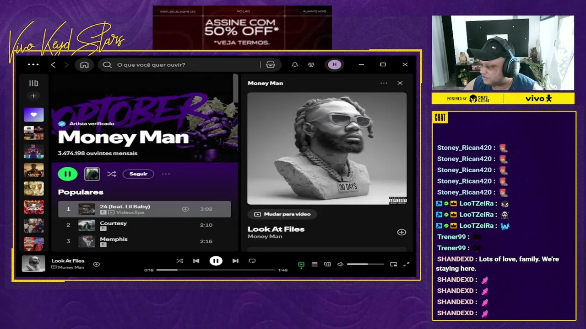This screenshot has height=329, width=586.
Task: Click the CHAT label in the chat overlay
Action: [440, 117]
